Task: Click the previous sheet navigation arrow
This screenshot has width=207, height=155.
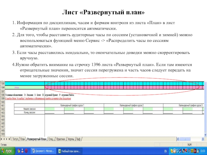Action: [4, 139]
